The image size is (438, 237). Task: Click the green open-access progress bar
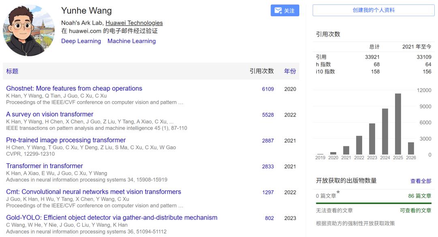374,203
